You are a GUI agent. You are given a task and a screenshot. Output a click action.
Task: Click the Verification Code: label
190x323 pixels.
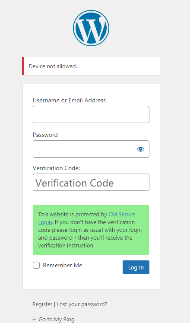point(56,168)
